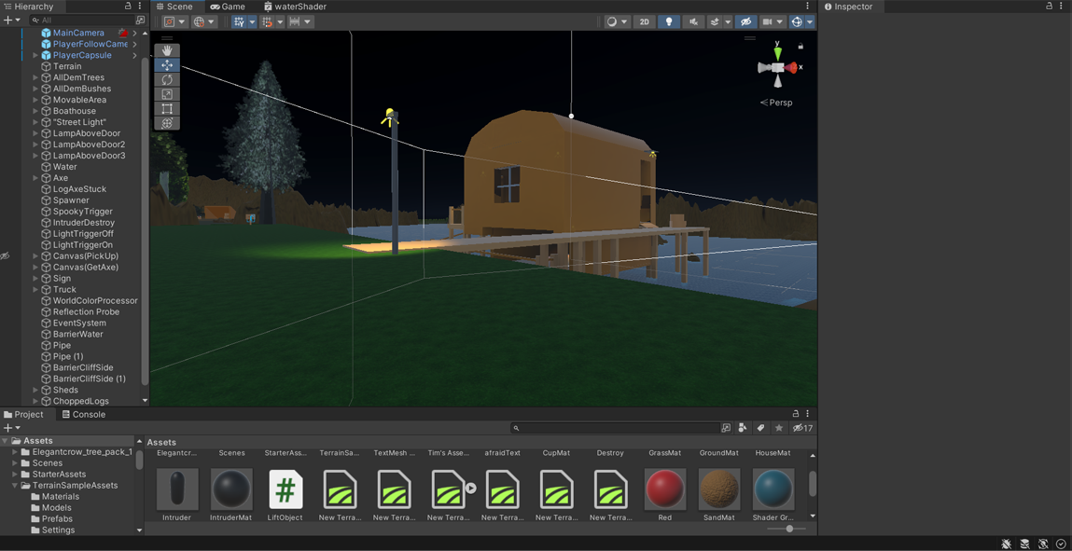Screen dimensions: 1072x551
Task: Select the Hand view tool
Action: pos(167,50)
